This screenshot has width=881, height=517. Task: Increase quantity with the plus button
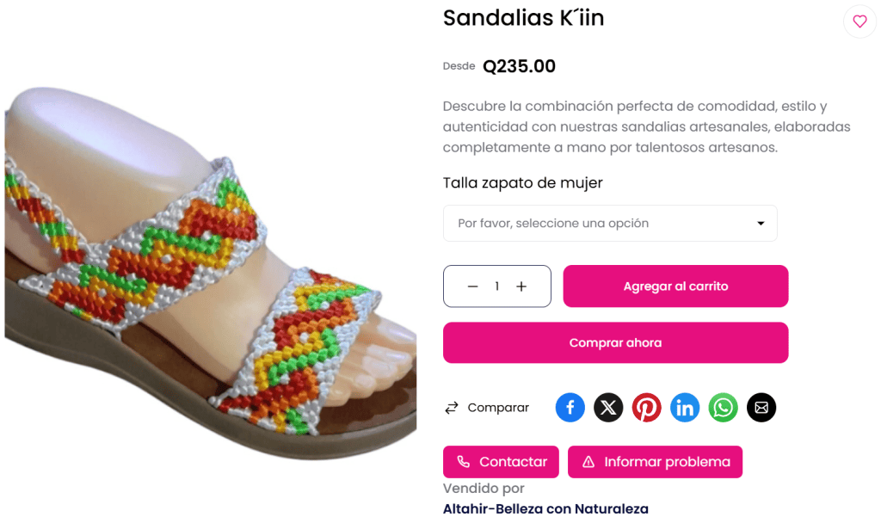pyautogui.click(x=521, y=286)
